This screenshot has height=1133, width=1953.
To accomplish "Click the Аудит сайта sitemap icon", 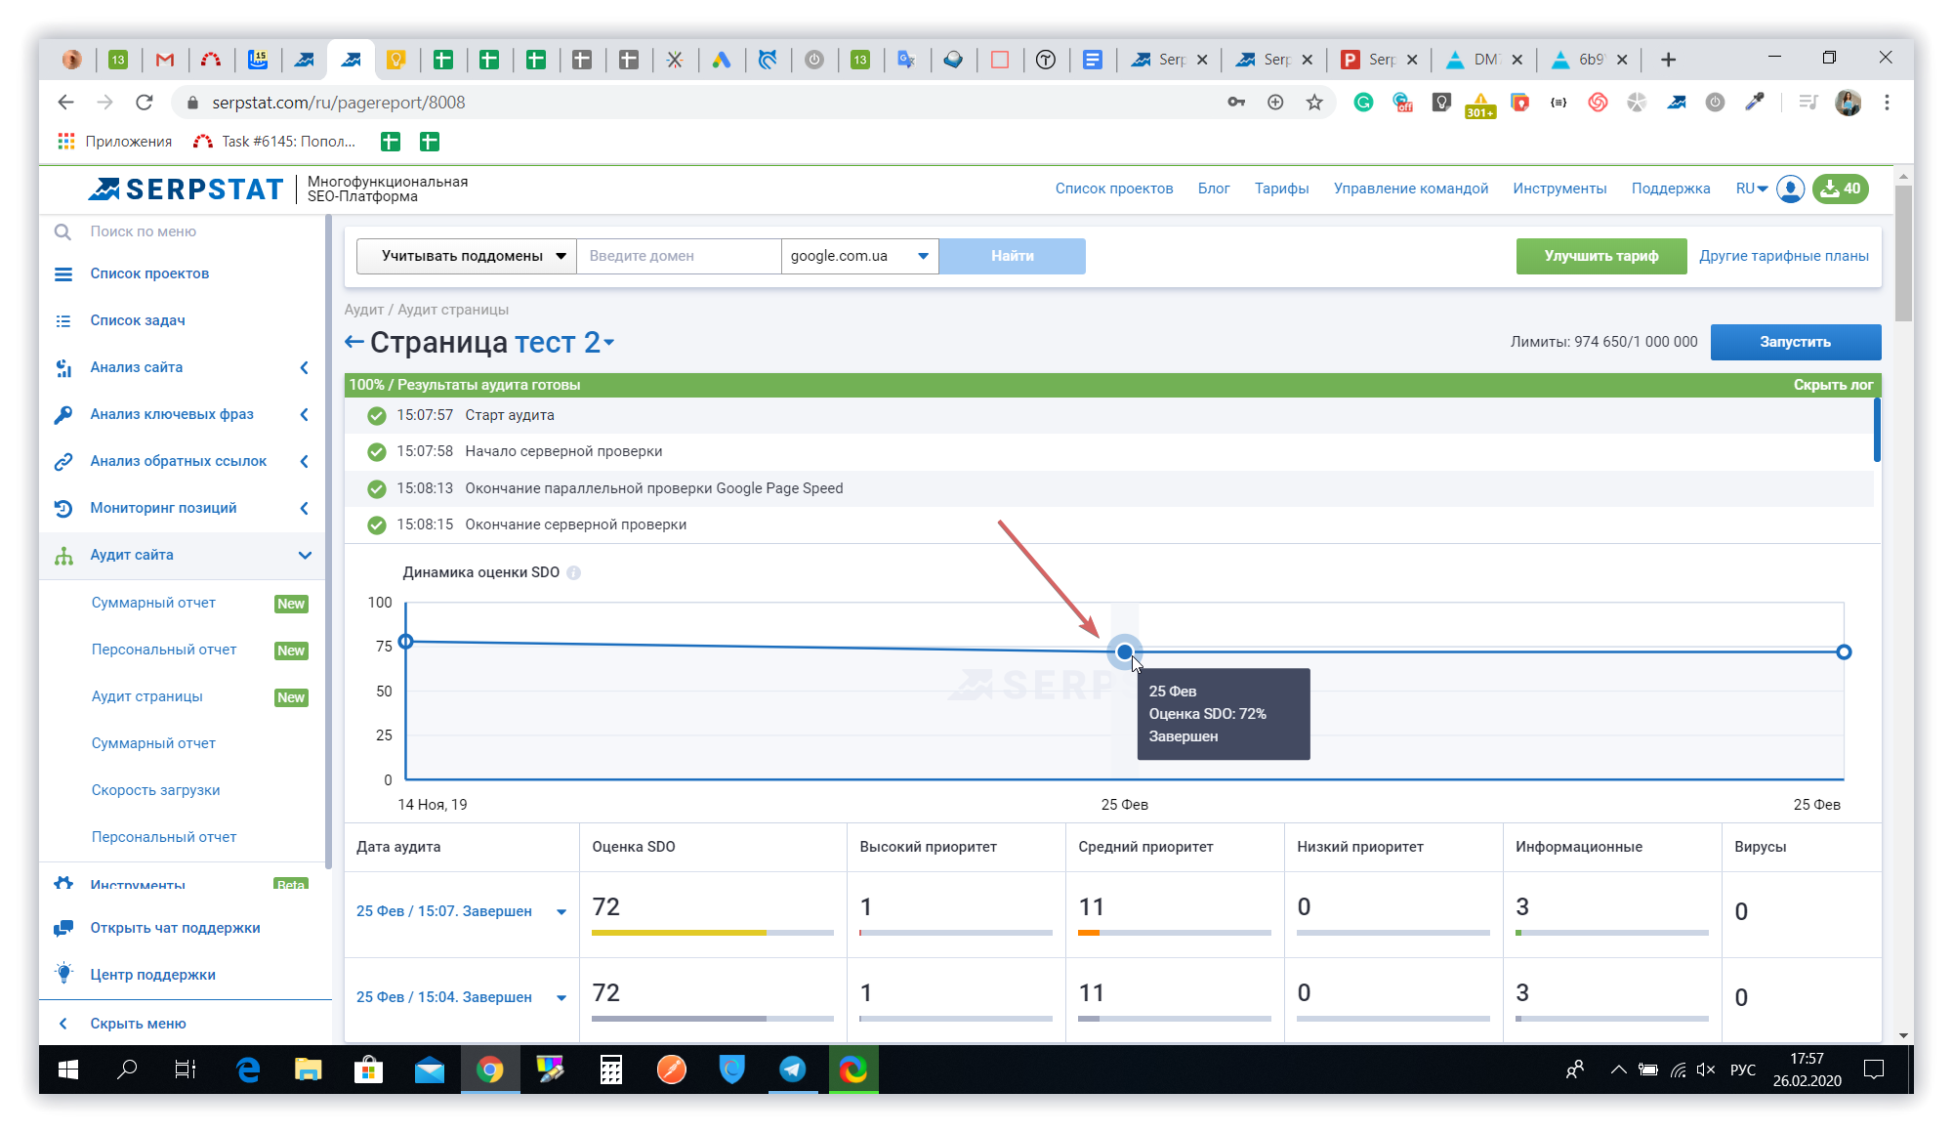I will click(x=63, y=555).
